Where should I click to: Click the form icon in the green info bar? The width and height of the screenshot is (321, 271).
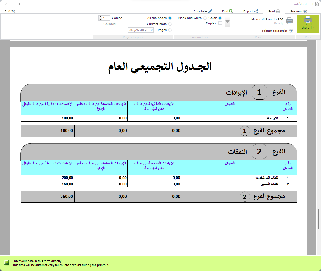pyautogui.click(x=7, y=263)
